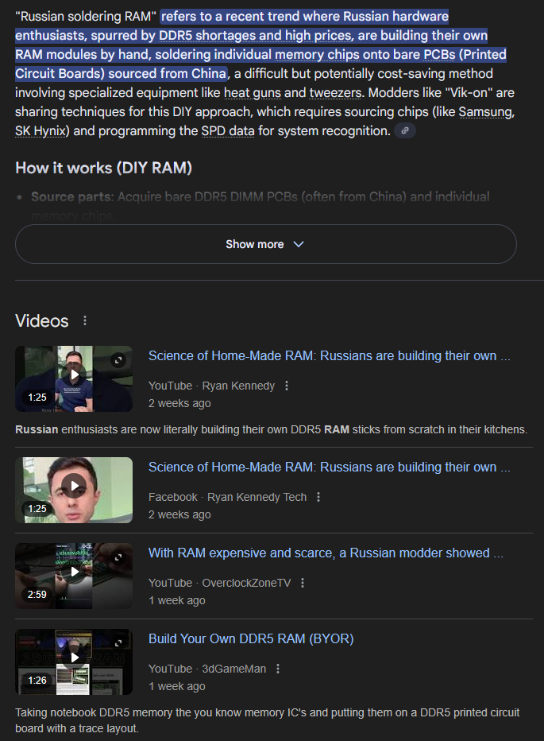Click the 'YouTube · 3dGameMan' source text
This screenshot has height=741, width=544.
[x=207, y=669]
